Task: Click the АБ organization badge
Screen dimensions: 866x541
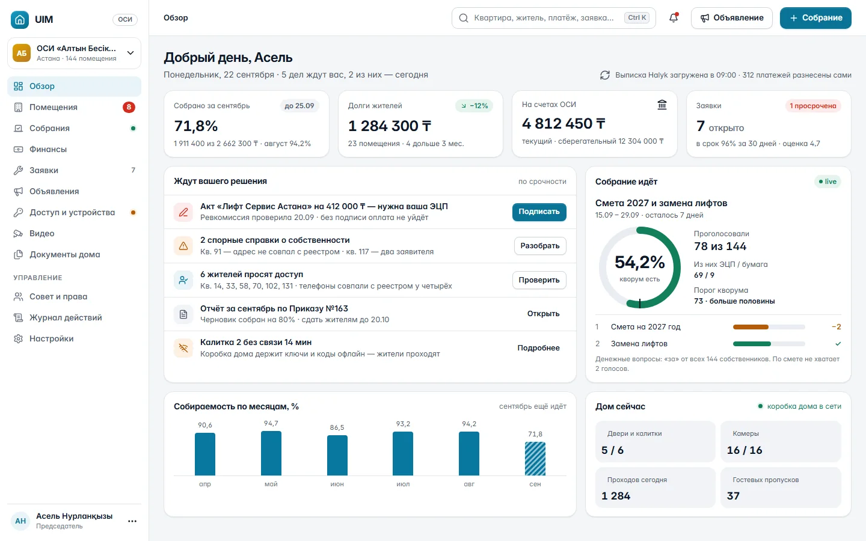Action: (22, 53)
